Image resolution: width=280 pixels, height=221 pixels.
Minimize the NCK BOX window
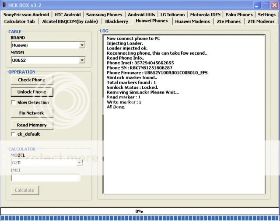(256, 5)
